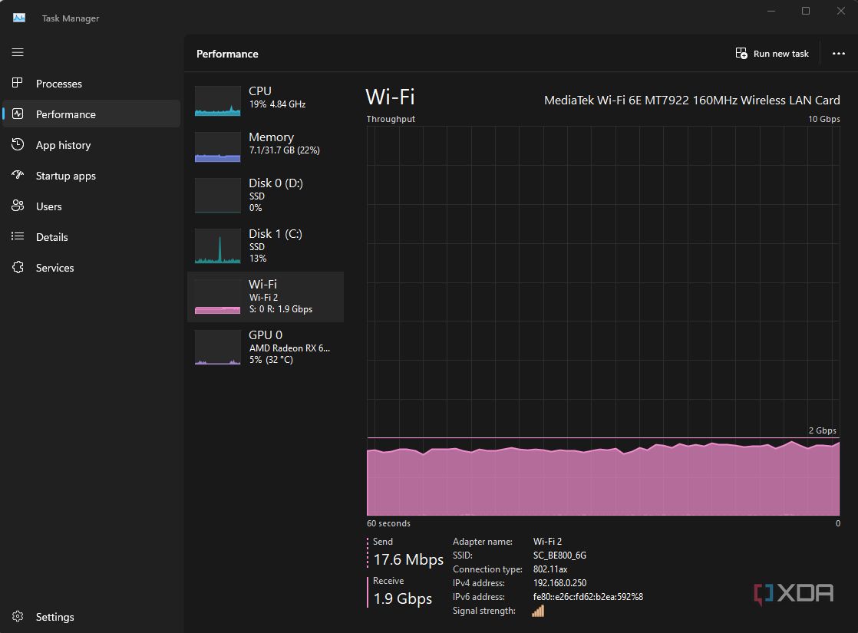Click the 2 Gbps graph marker label
This screenshot has width=858, height=633.
click(822, 430)
